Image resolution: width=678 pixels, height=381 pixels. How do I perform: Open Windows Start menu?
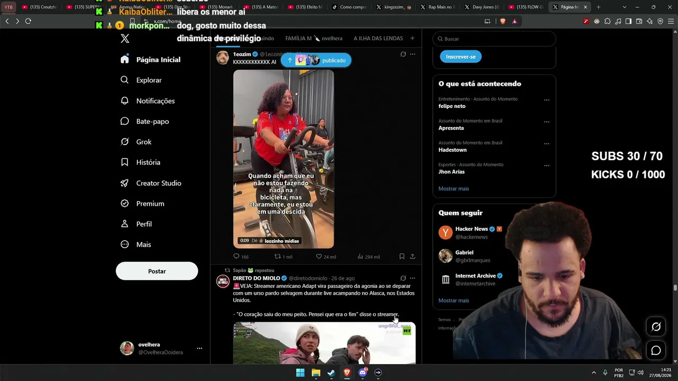300,373
